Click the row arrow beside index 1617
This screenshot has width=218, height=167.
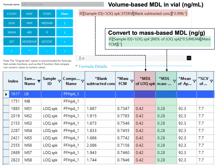(6, 94)
